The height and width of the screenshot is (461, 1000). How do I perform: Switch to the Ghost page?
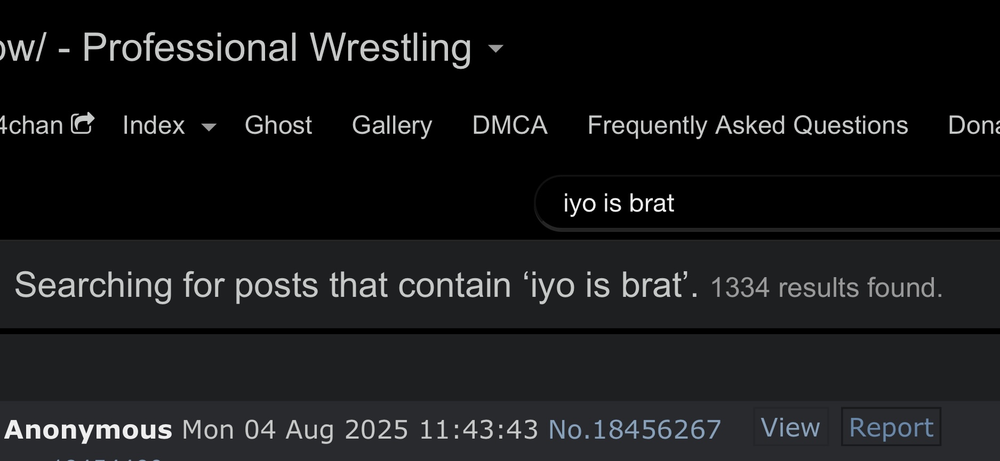point(278,126)
